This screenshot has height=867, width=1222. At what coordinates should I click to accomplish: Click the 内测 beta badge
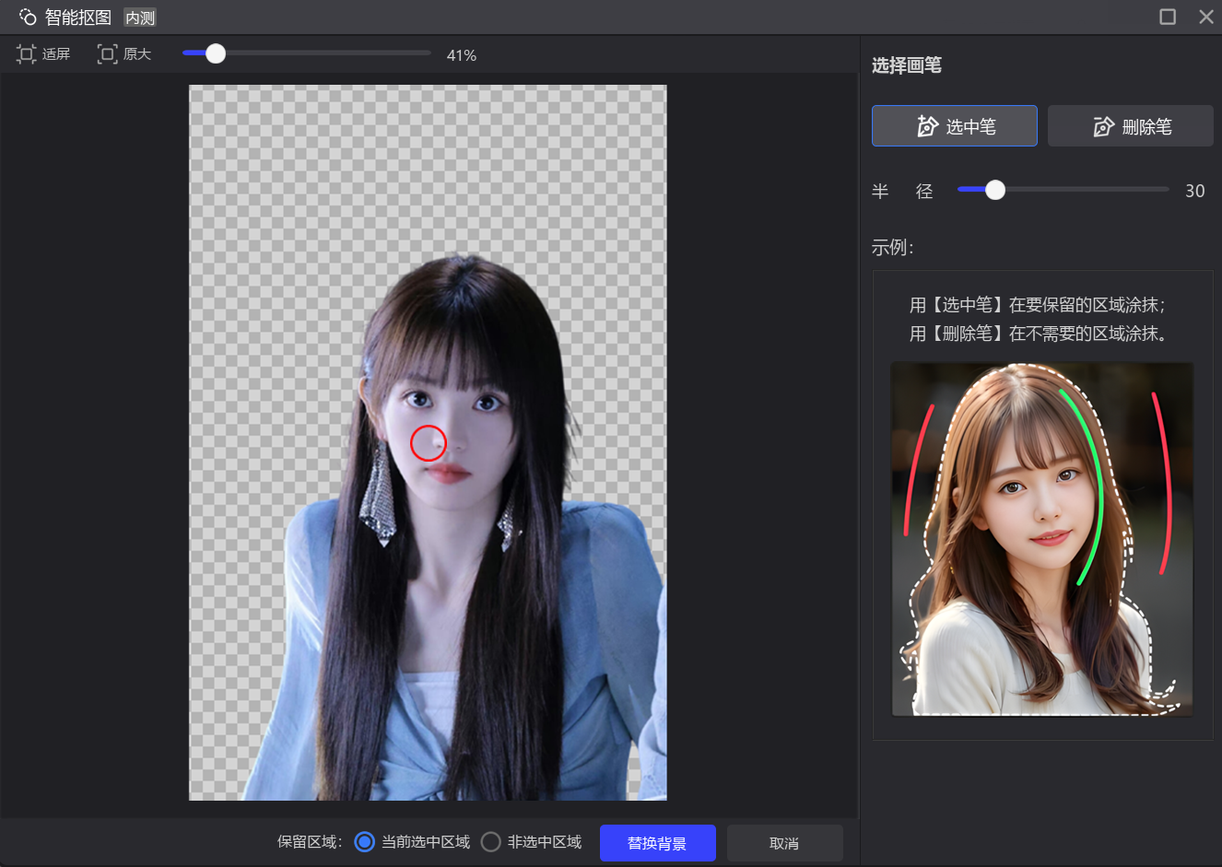point(140,18)
